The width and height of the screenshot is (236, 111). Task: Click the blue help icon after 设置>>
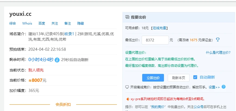pos(223,87)
